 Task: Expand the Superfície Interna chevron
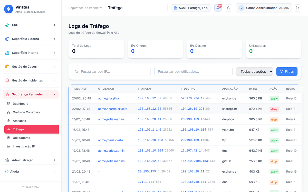click(x=54, y=53)
